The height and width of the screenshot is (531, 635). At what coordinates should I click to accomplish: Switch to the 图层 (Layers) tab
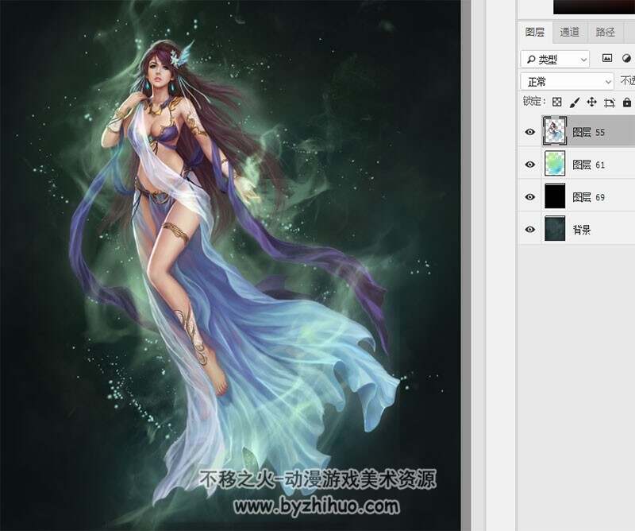(535, 32)
